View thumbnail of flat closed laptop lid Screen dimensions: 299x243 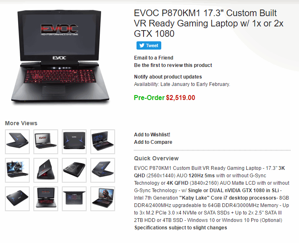pos(17,199)
